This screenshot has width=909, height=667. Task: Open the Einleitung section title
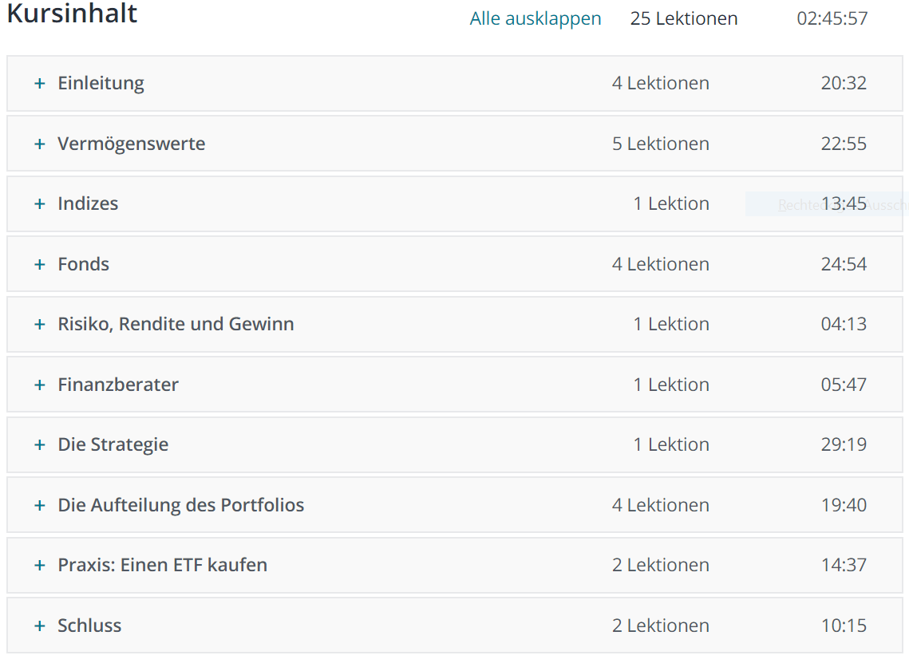[x=101, y=84]
